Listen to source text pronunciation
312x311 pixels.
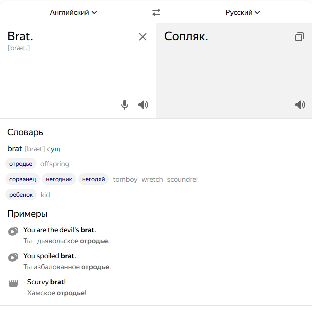point(143,105)
